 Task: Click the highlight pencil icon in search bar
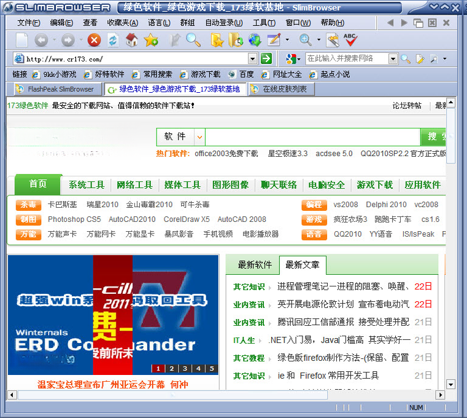pyautogui.click(x=420, y=59)
